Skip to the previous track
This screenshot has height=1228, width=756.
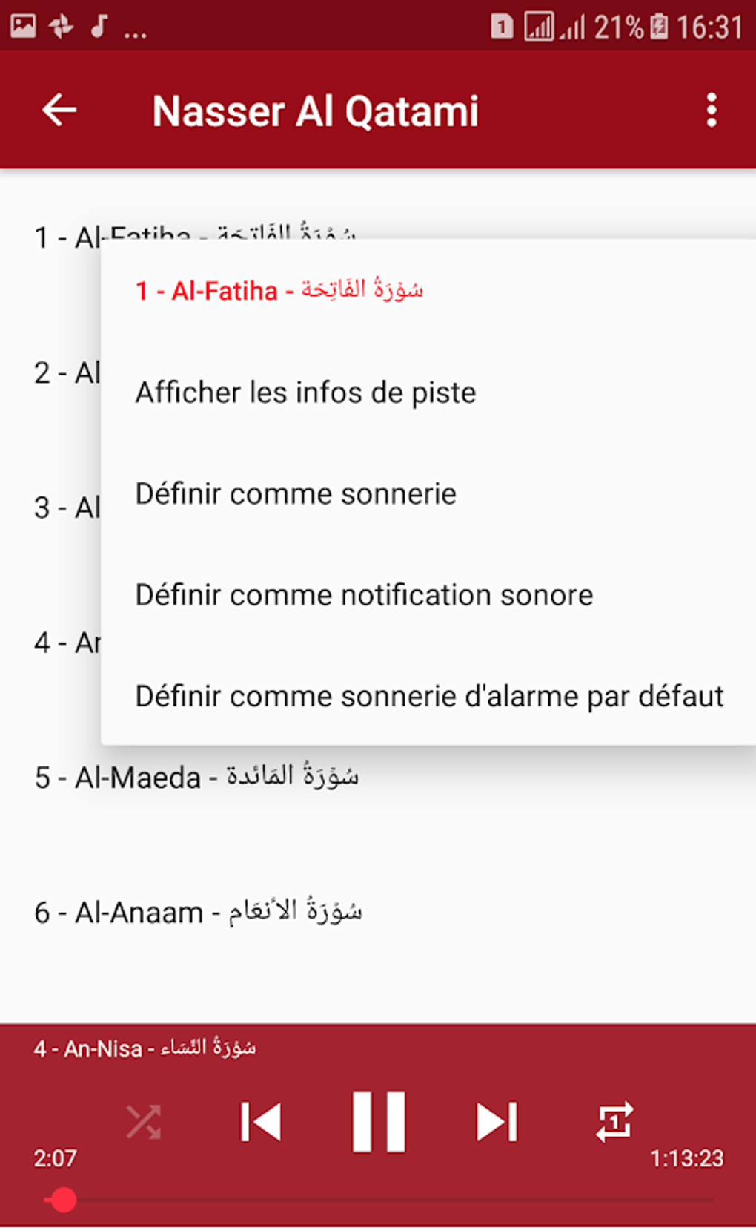pyautogui.click(x=261, y=1121)
